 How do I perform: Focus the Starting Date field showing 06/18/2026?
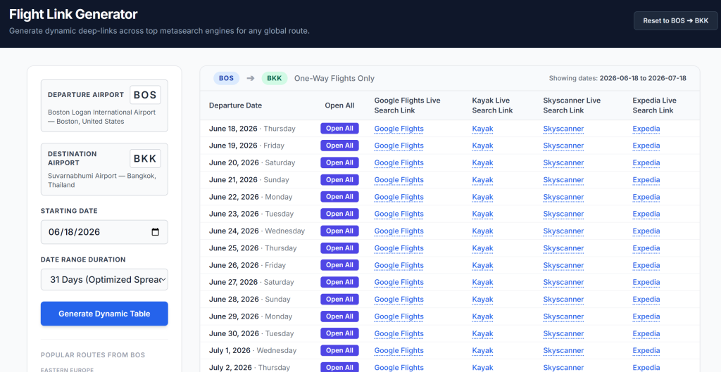tap(104, 232)
